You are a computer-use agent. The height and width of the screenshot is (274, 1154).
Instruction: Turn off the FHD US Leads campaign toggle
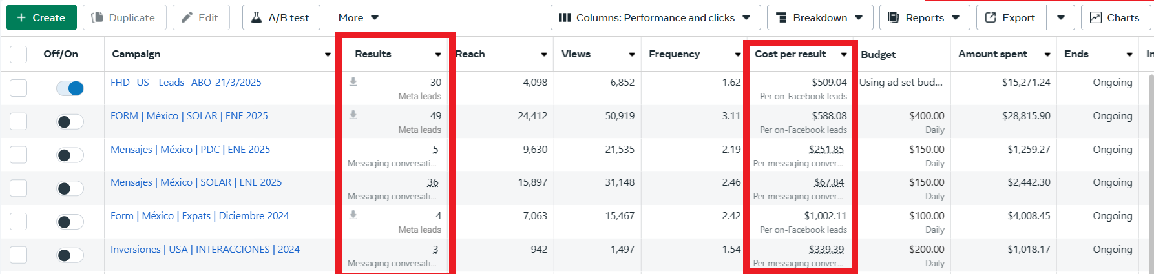pyautogui.click(x=70, y=88)
